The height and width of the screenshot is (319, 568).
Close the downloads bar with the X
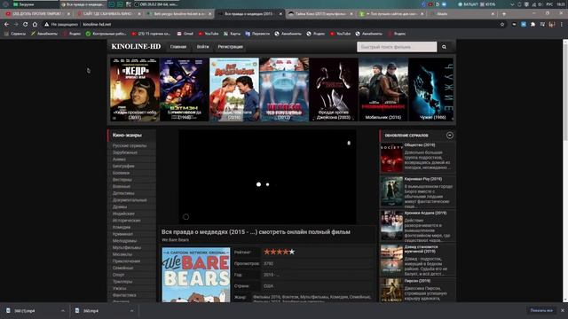point(563,310)
